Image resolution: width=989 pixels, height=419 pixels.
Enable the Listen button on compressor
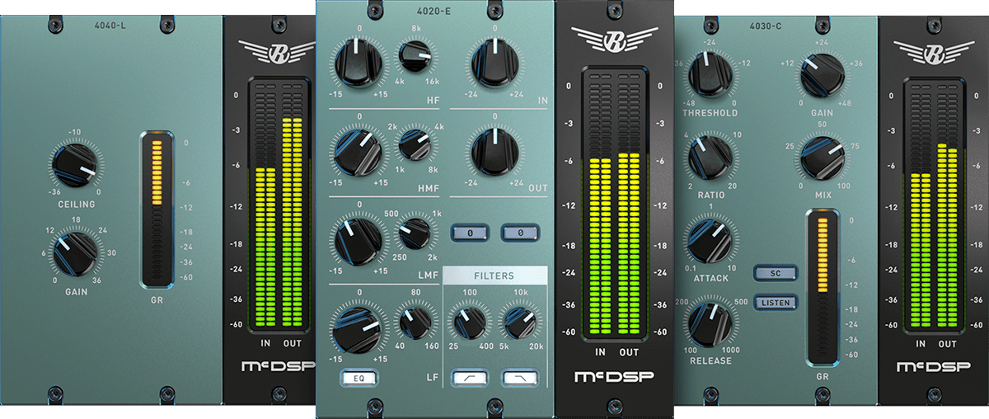776,303
